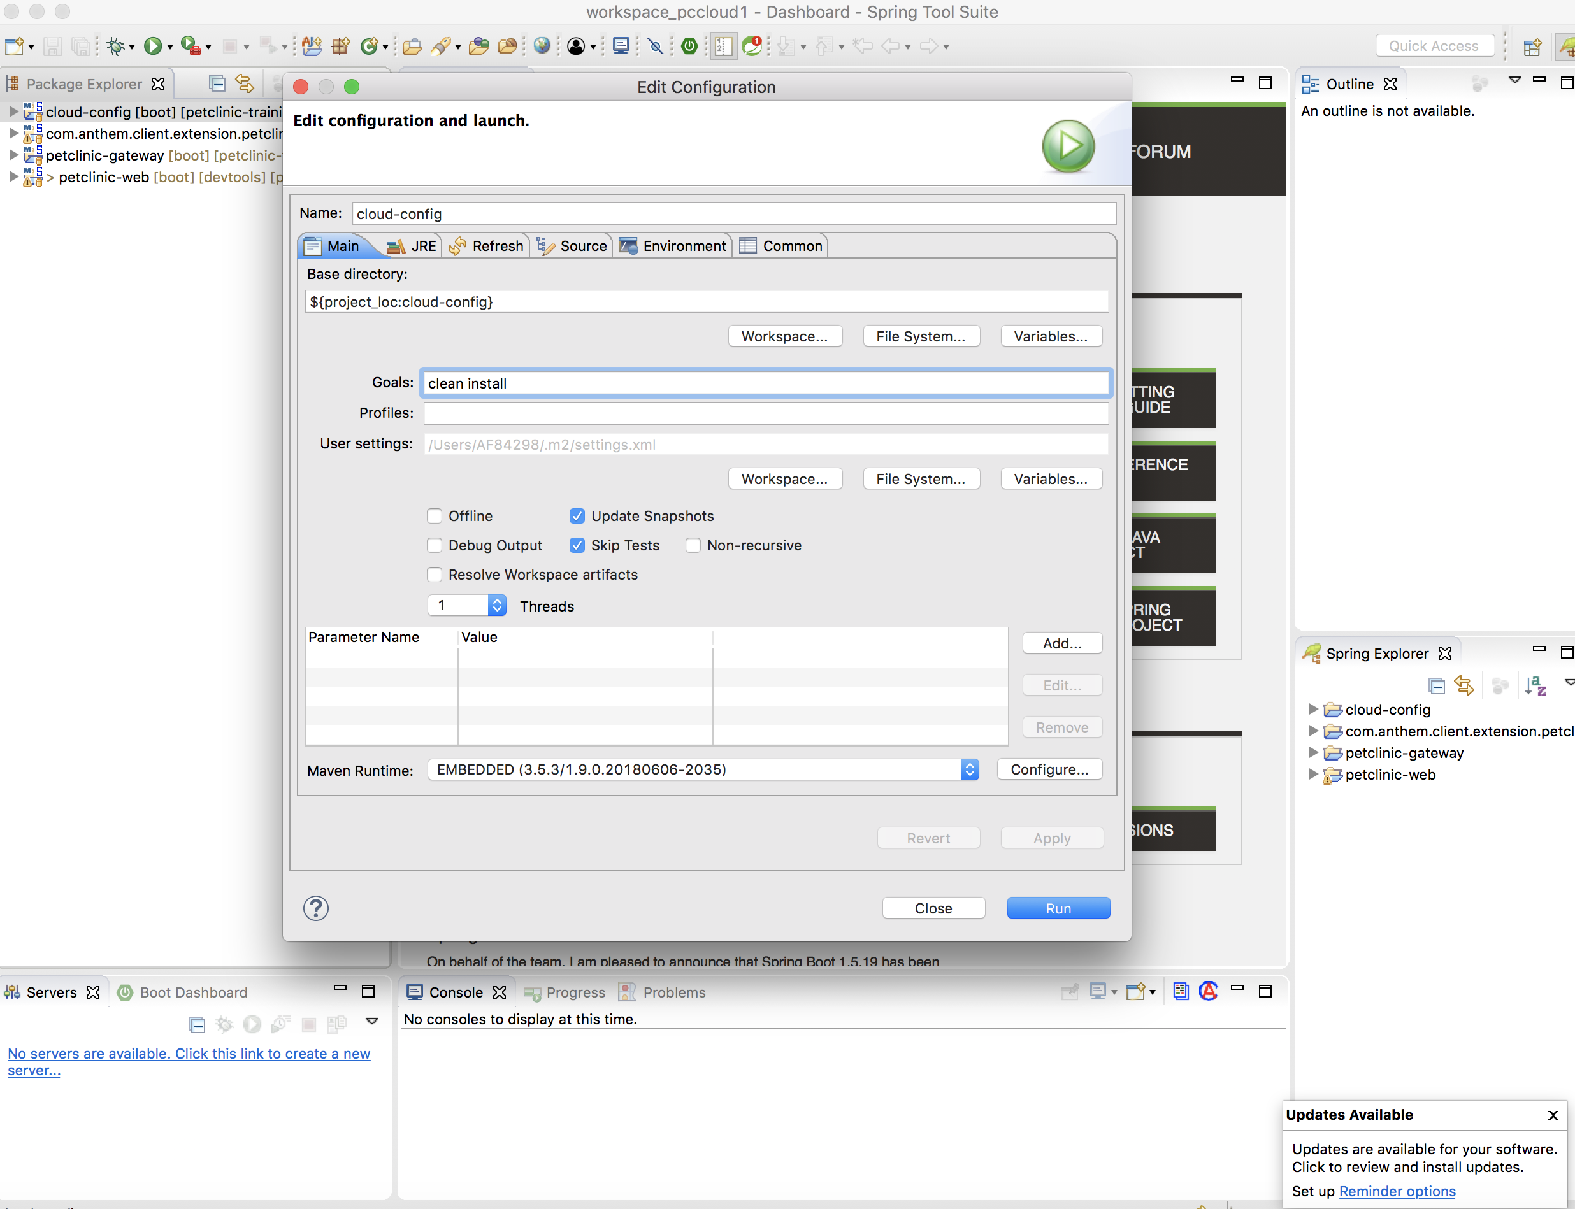Open the Reminder options link
Viewport: 1575px width, 1209px height.
point(1397,1191)
